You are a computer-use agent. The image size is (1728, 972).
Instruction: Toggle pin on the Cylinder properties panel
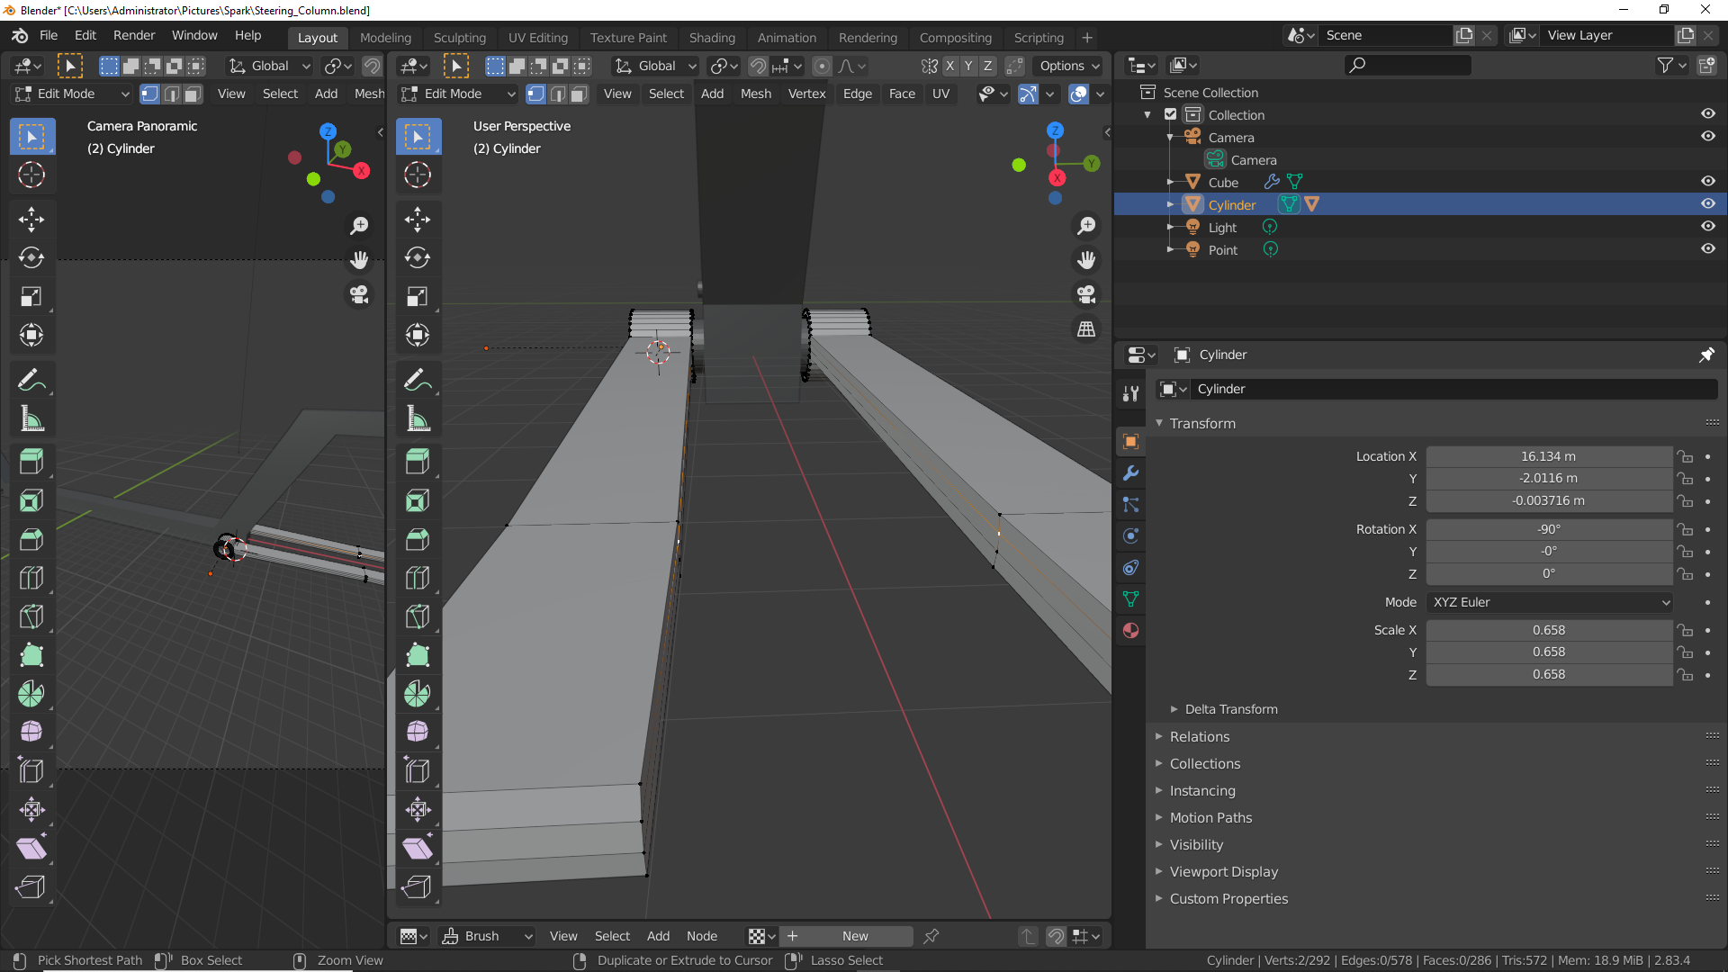click(x=1705, y=355)
